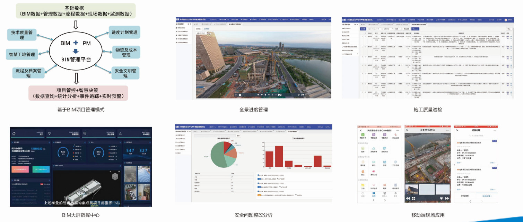Rewind in the mobile panorama viewer

click(x=408, y=198)
